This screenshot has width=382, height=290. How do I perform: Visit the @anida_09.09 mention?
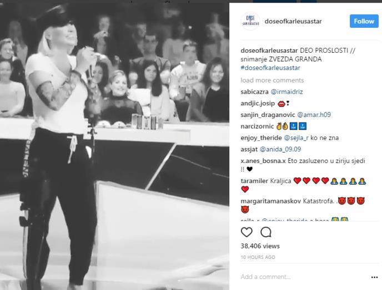(280, 149)
